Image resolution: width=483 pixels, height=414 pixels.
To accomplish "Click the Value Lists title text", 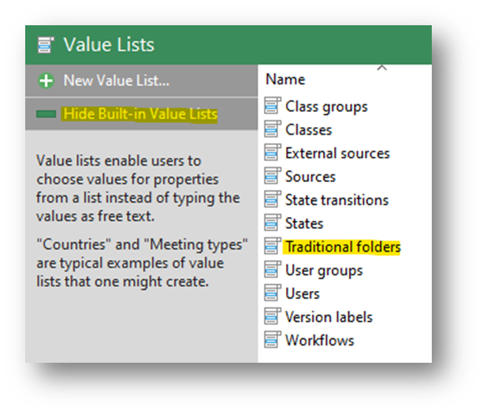I will point(109,45).
